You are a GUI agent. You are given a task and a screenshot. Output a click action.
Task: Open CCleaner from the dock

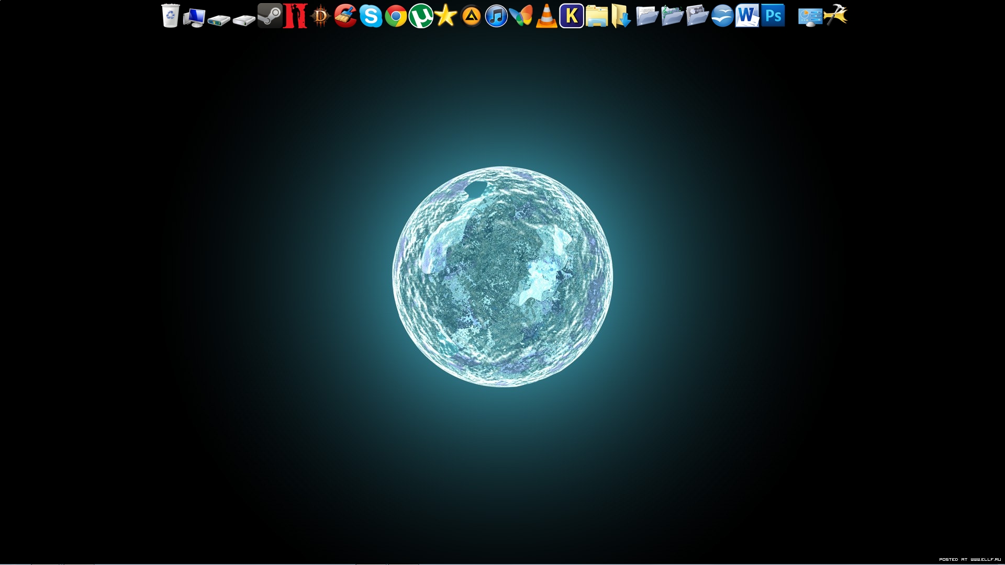[345, 16]
